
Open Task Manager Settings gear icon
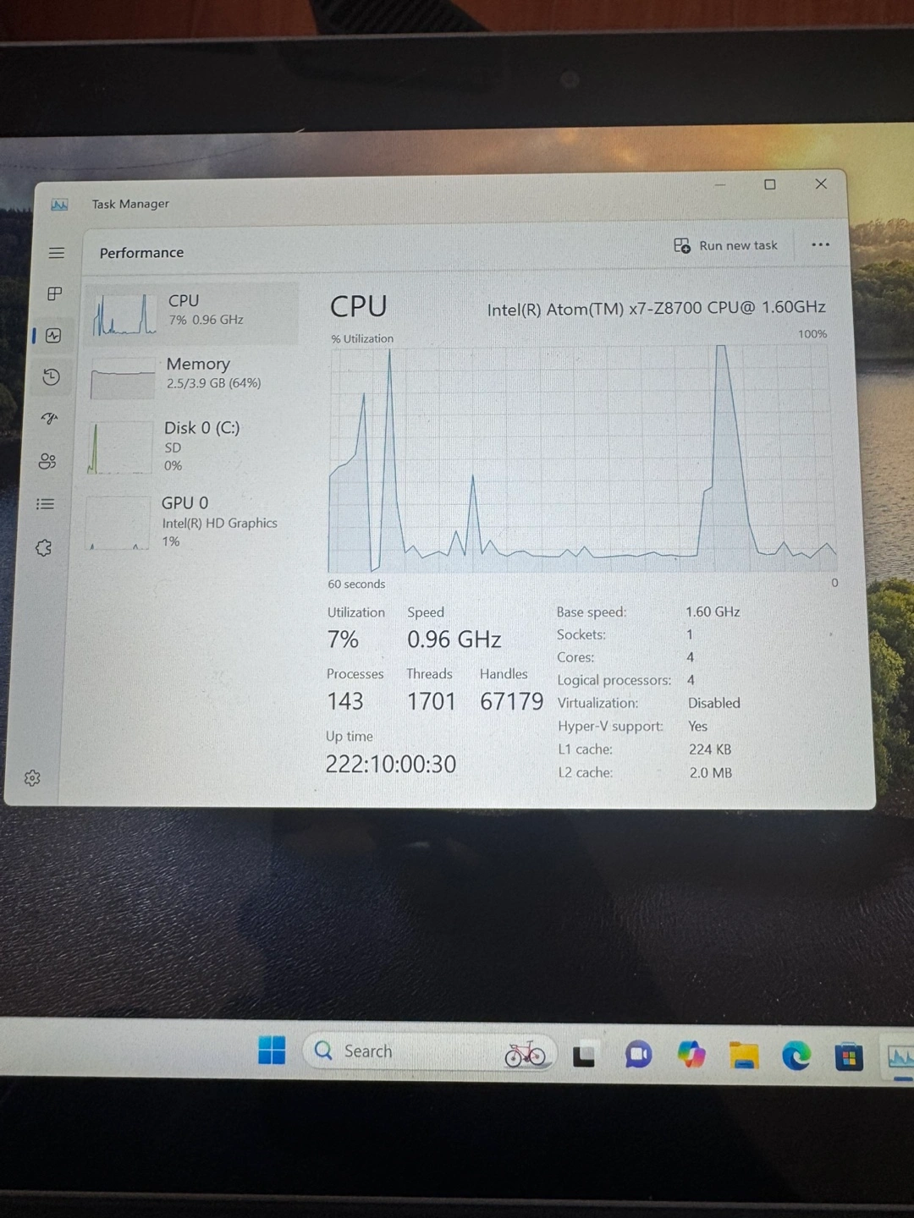click(32, 778)
